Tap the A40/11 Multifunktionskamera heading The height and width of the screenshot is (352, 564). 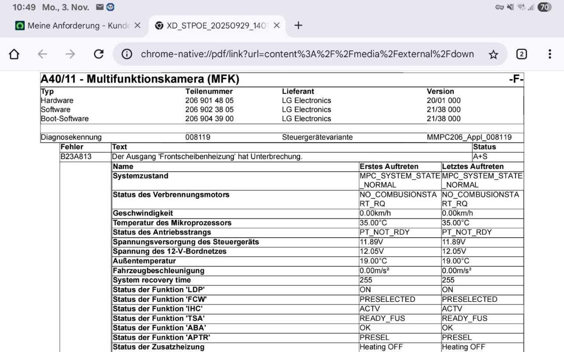point(140,79)
